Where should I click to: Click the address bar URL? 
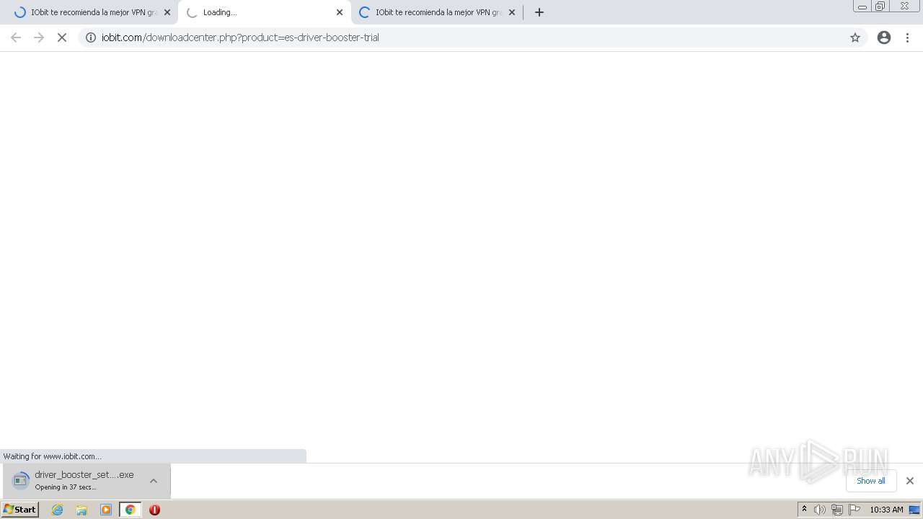point(240,37)
